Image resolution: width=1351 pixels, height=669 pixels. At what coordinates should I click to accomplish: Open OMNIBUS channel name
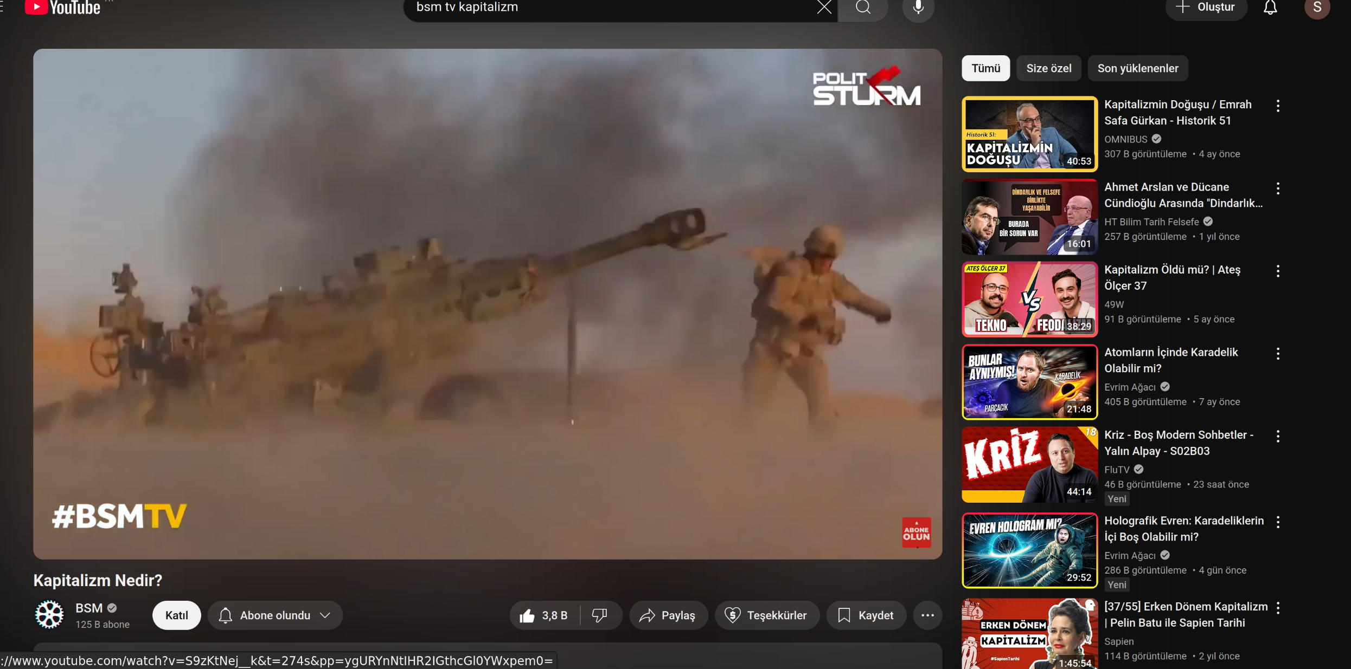coord(1125,139)
